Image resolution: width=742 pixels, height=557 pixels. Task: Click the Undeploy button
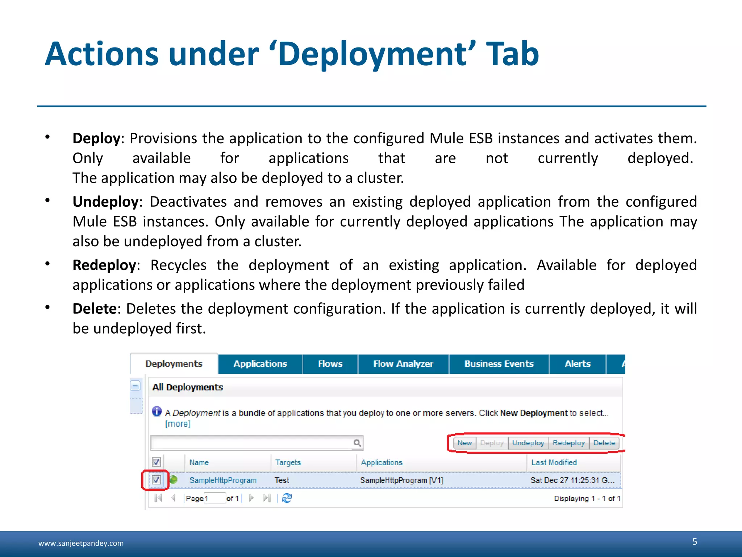coord(528,443)
